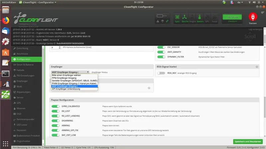This screenshot has height=149, width=266.
Task: Click the Magnetometer sensor icon
Action: click(193, 18)
